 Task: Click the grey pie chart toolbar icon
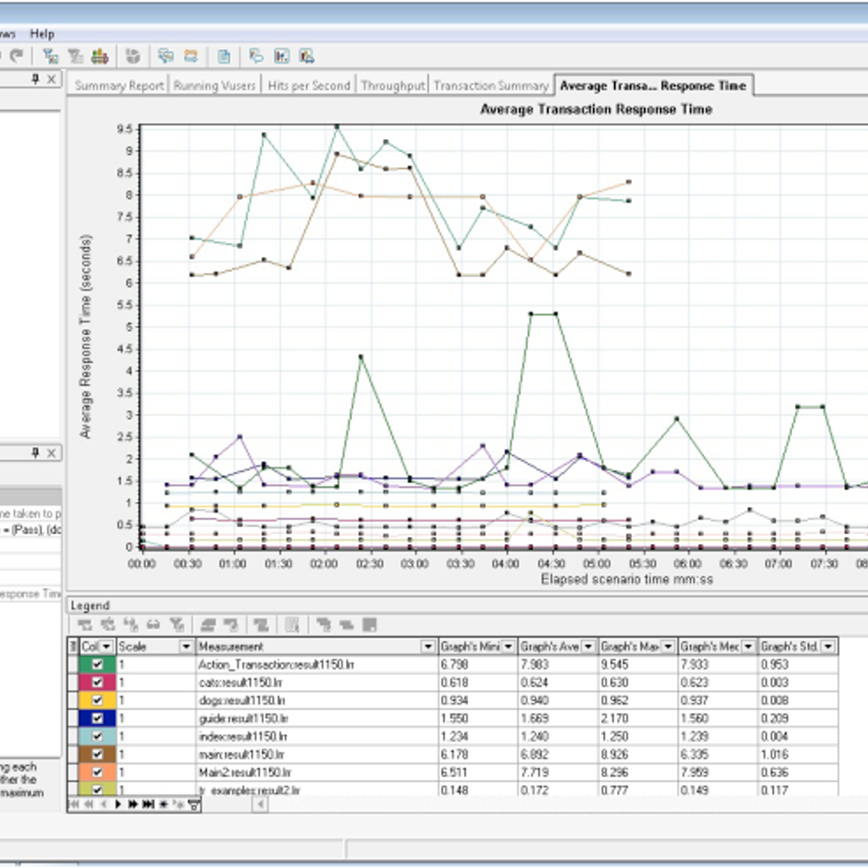(x=132, y=56)
